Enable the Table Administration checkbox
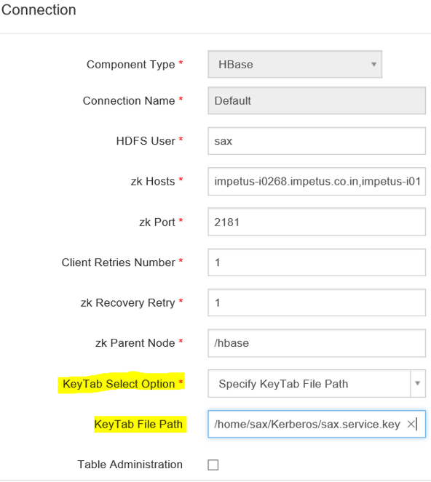 point(213,465)
